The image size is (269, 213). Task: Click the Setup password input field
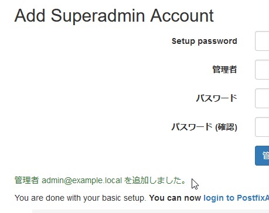tap(262, 41)
